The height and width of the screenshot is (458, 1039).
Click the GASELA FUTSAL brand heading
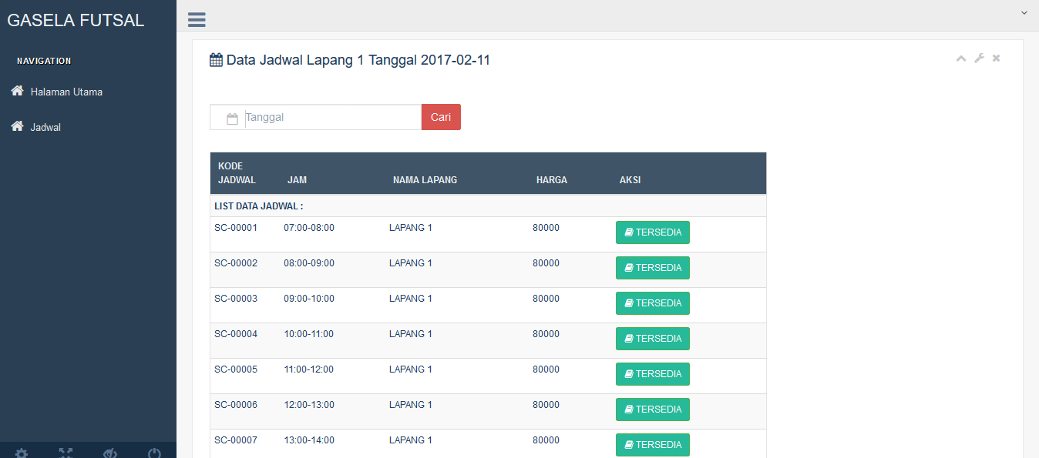75,20
